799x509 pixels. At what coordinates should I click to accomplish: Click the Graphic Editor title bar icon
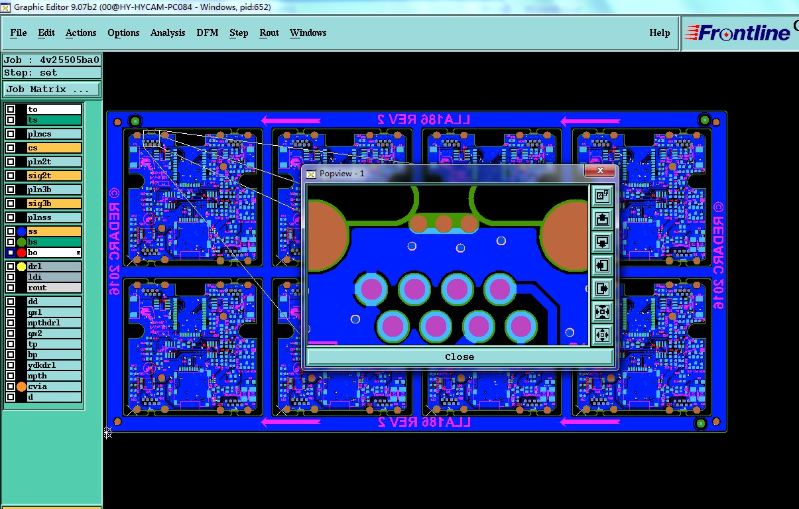[x=6, y=7]
